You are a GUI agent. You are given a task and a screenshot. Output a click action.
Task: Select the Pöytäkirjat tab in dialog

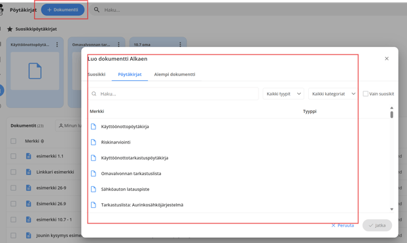(x=130, y=74)
